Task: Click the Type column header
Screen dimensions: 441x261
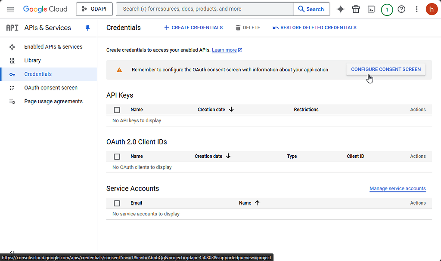Action: click(x=292, y=156)
